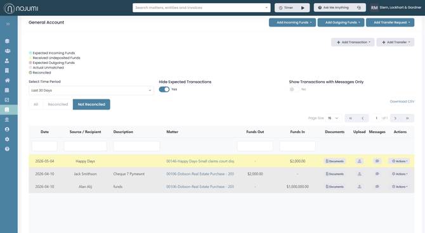Toggle Show Transactions with Messages Only switch

(x=294, y=89)
